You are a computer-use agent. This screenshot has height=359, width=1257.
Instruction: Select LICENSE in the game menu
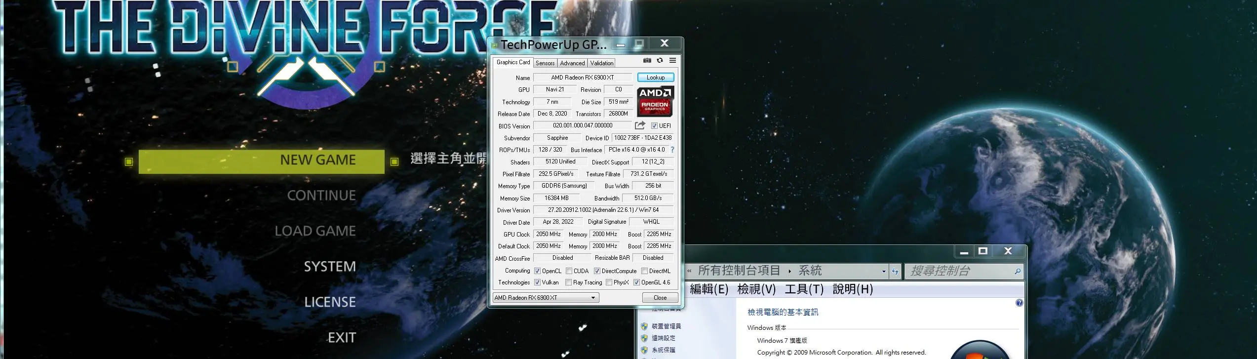[x=330, y=302]
